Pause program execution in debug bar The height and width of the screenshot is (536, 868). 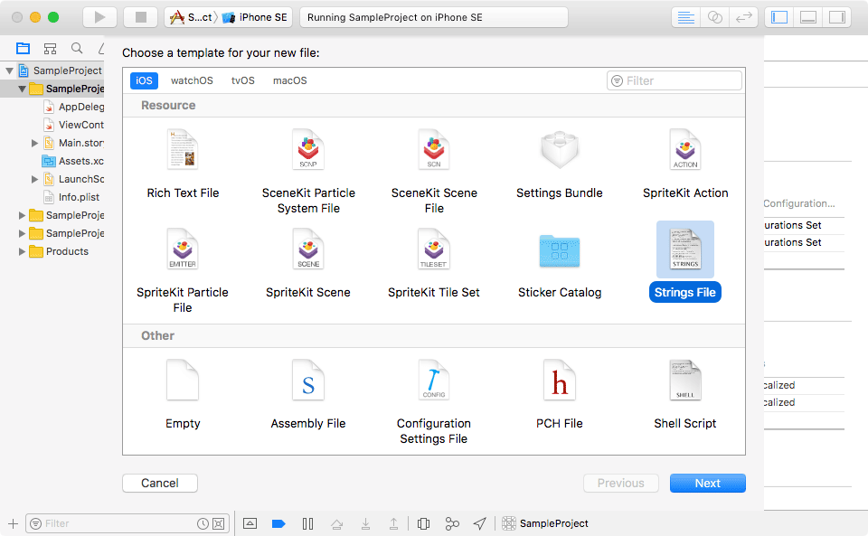click(x=307, y=523)
